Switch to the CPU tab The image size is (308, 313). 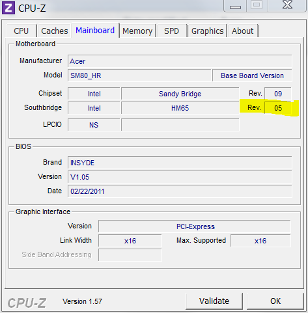[x=21, y=31]
